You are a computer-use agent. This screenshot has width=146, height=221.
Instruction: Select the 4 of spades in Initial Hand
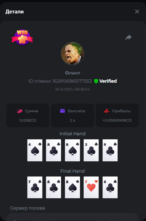coord(35,150)
